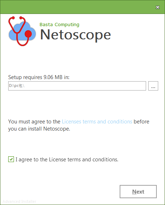Click 'Setup requires 9.06 MB in' label
The height and width of the screenshot is (205, 165).
click(39, 77)
